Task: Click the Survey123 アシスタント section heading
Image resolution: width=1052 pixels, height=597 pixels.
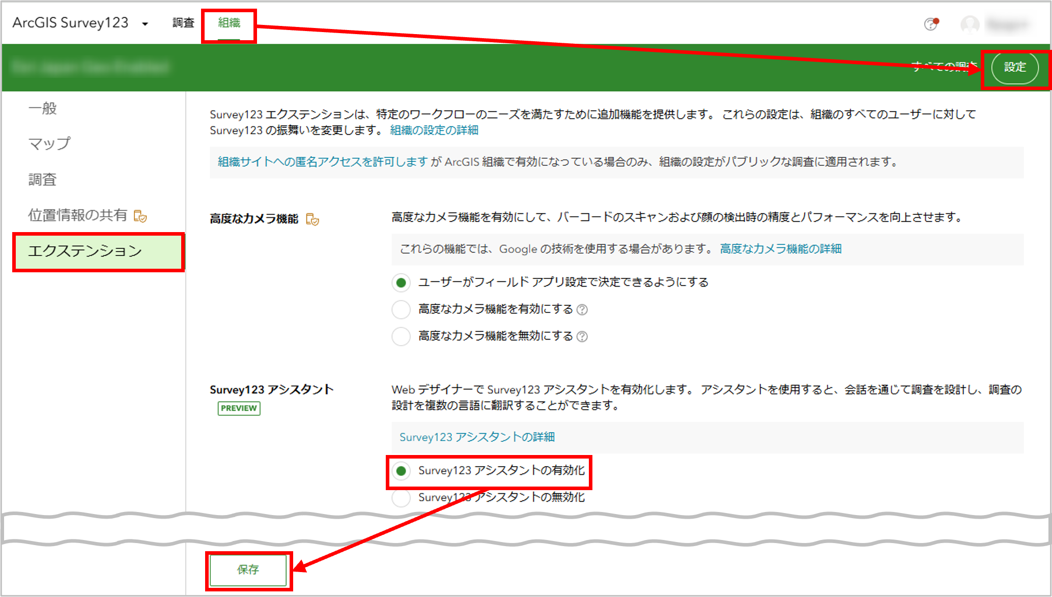Action: [272, 390]
